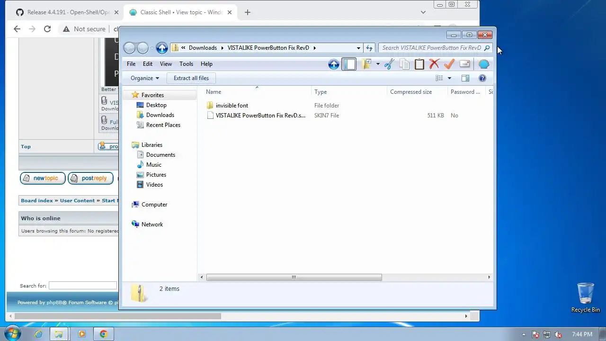Toggle the navigation pane toolbar icon
606x341 pixels.
(349, 64)
